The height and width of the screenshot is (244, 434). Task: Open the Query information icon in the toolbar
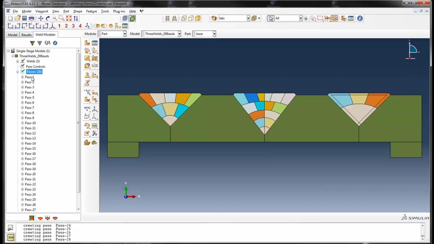pyautogui.click(x=360, y=18)
